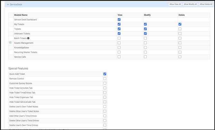Enable Delete for Tickets row

180,29
